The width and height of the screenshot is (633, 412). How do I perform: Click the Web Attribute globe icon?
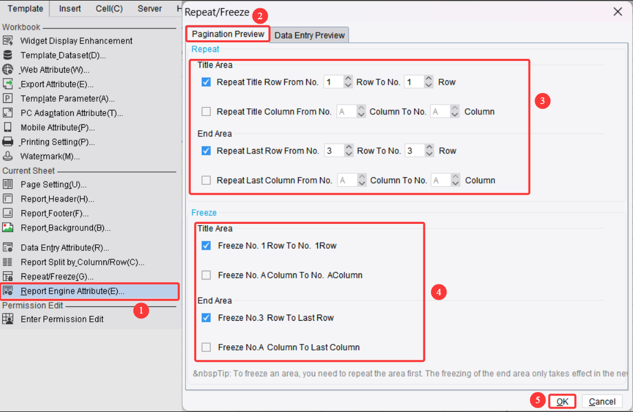pyautogui.click(x=8, y=69)
